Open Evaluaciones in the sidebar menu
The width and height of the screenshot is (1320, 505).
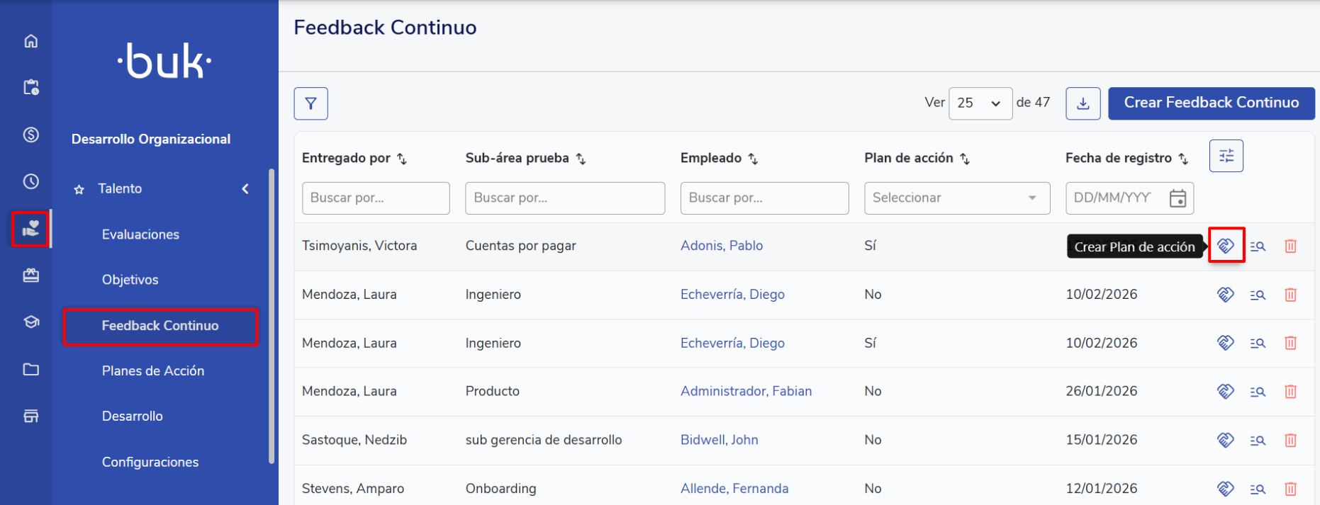coord(140,234)
